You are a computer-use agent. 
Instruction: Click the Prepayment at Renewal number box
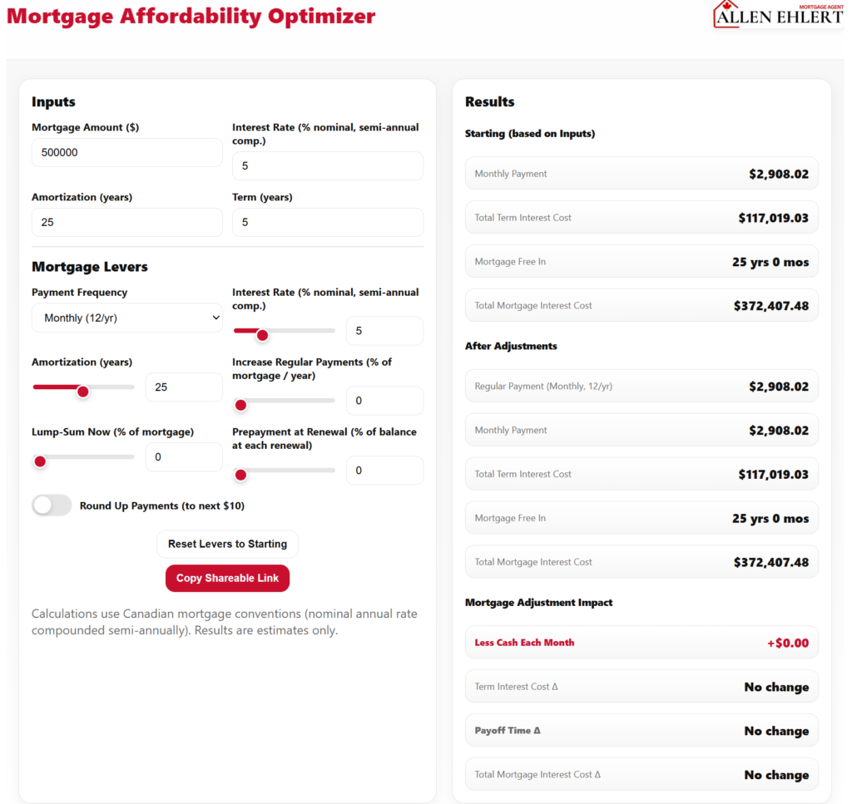[384, 471]
